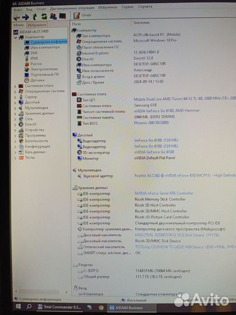Click the AIDA64 v6.25.5400 root icon
This screenshot has width=236, height=315.
pos(16,32)
